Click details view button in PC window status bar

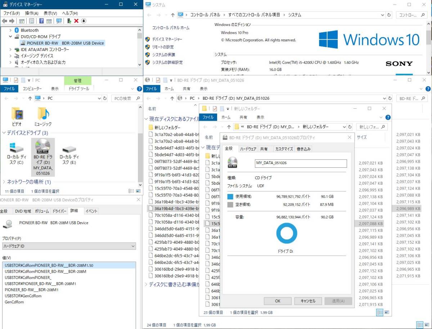pos(131,191)
